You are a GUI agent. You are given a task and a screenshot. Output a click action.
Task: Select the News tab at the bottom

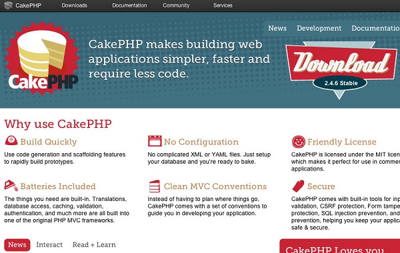(17, 244)
